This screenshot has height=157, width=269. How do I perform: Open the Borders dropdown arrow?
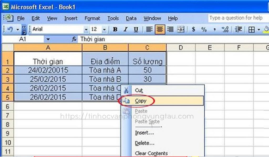259,30
